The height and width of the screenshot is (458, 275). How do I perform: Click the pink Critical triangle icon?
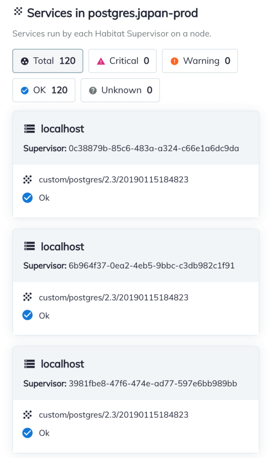(x=101, y=61)
